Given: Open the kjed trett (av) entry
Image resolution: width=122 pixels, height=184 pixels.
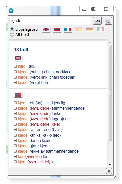Looking at the screenshot, I should coord(42,103).
